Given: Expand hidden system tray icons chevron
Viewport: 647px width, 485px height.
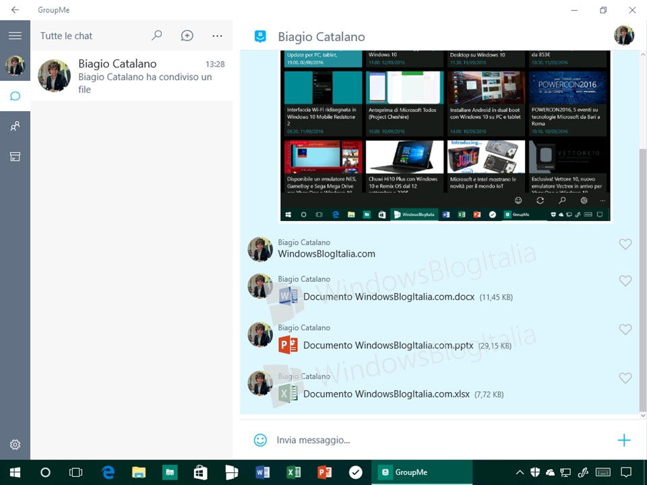Looking at the screenshot, I should (520, 472).
